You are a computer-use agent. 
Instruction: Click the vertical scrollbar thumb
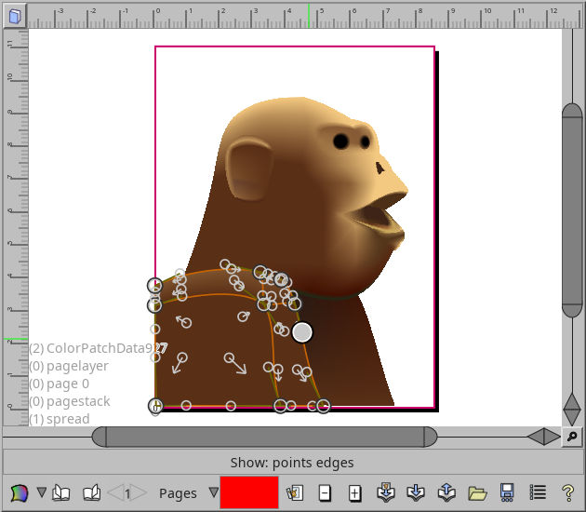(572, 210)
